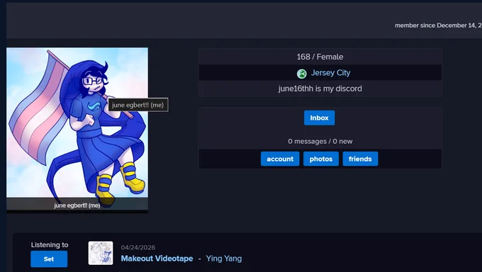Image resolution: width=482 pixels, height=272 pixels.
Task: Click the album art thumbnail for Ying Yang
Action: [x=101, y=253]
